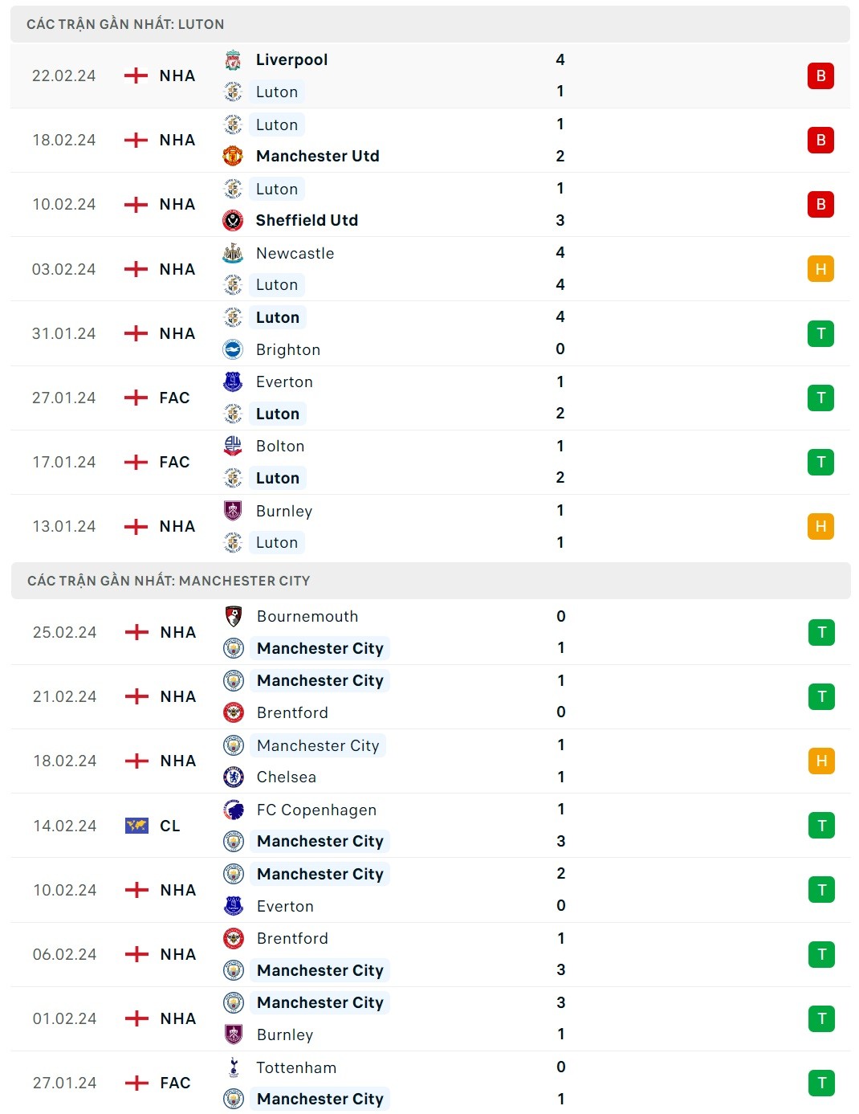
Task: Click the 'Các trận gần nhất: Manchester City' header
Action: (169, 581)
